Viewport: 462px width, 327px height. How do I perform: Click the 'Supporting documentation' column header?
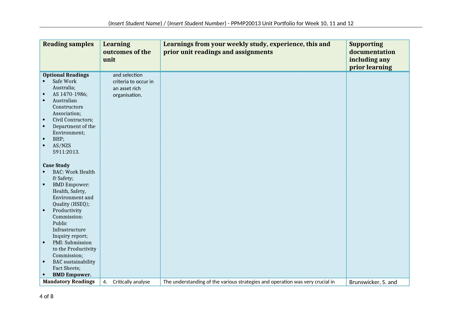point(372,56)
